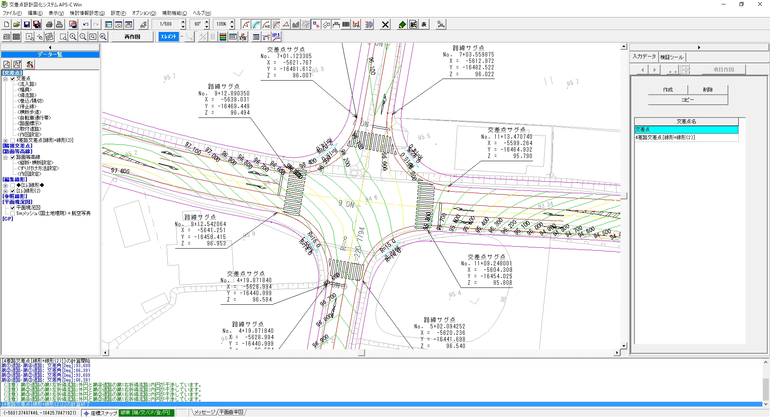The image size is (770, 417).
Task: Click the print icon in toolbar
Action: click(x=49, y=24)
